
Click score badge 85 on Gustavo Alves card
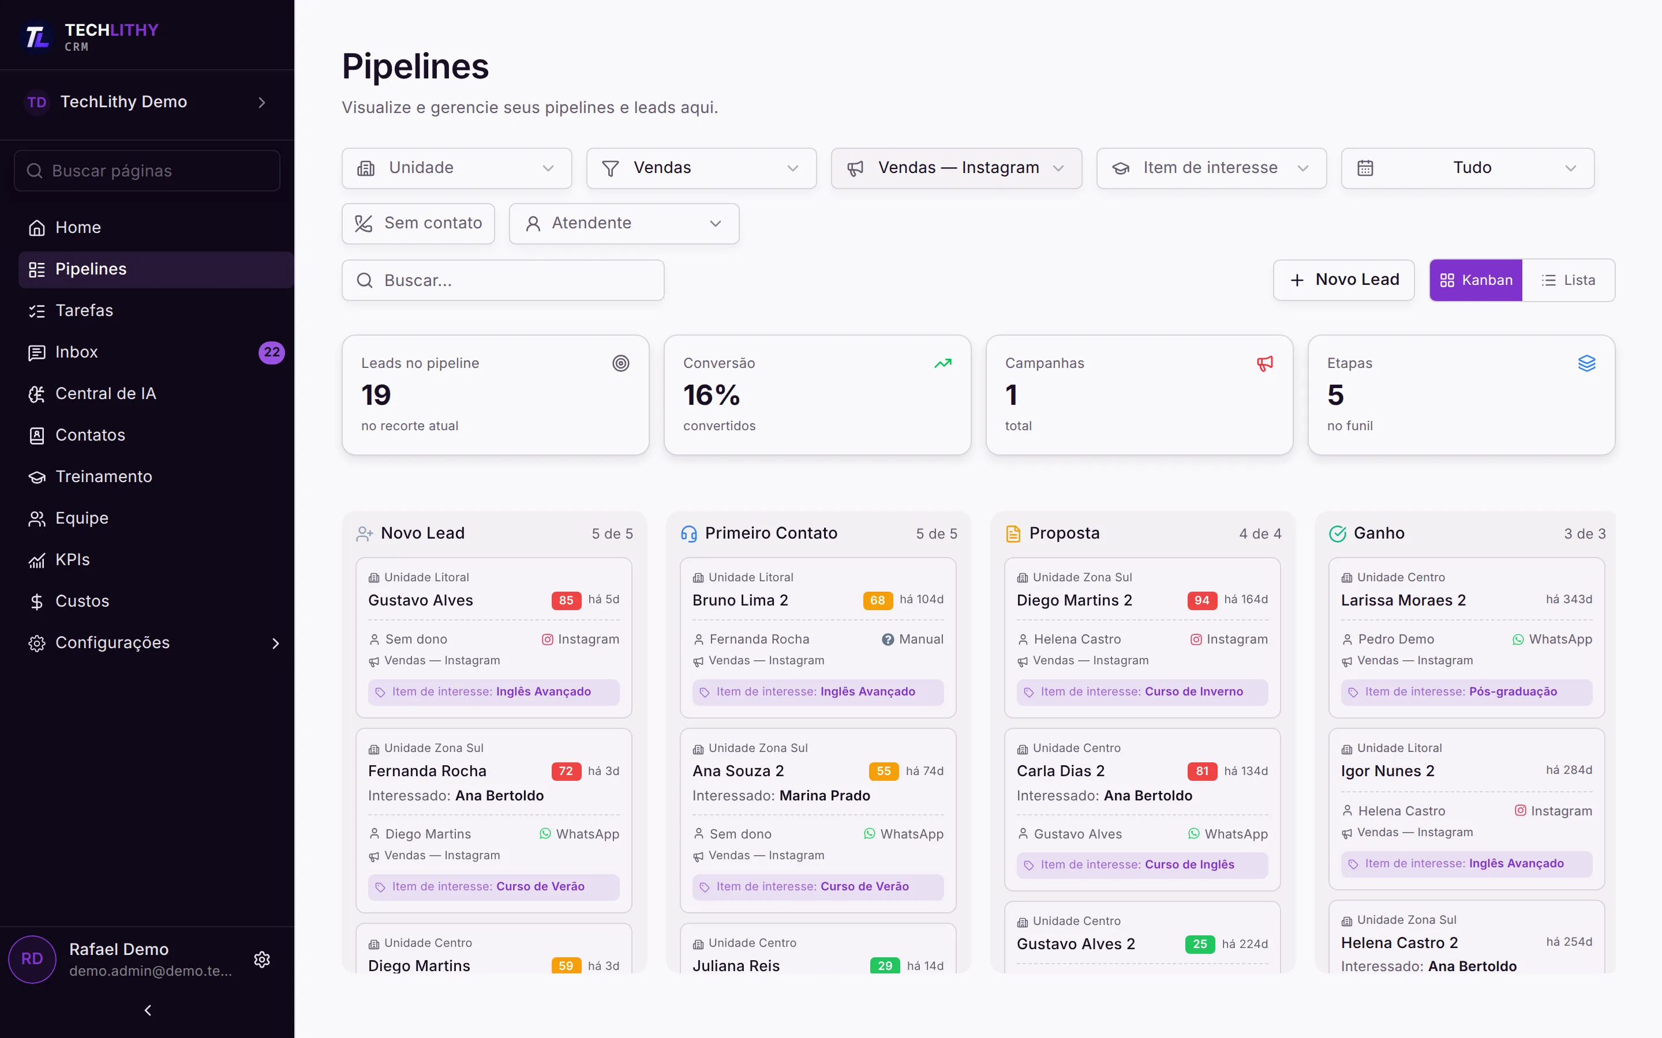pyautogui.click(x=566, y=600)
